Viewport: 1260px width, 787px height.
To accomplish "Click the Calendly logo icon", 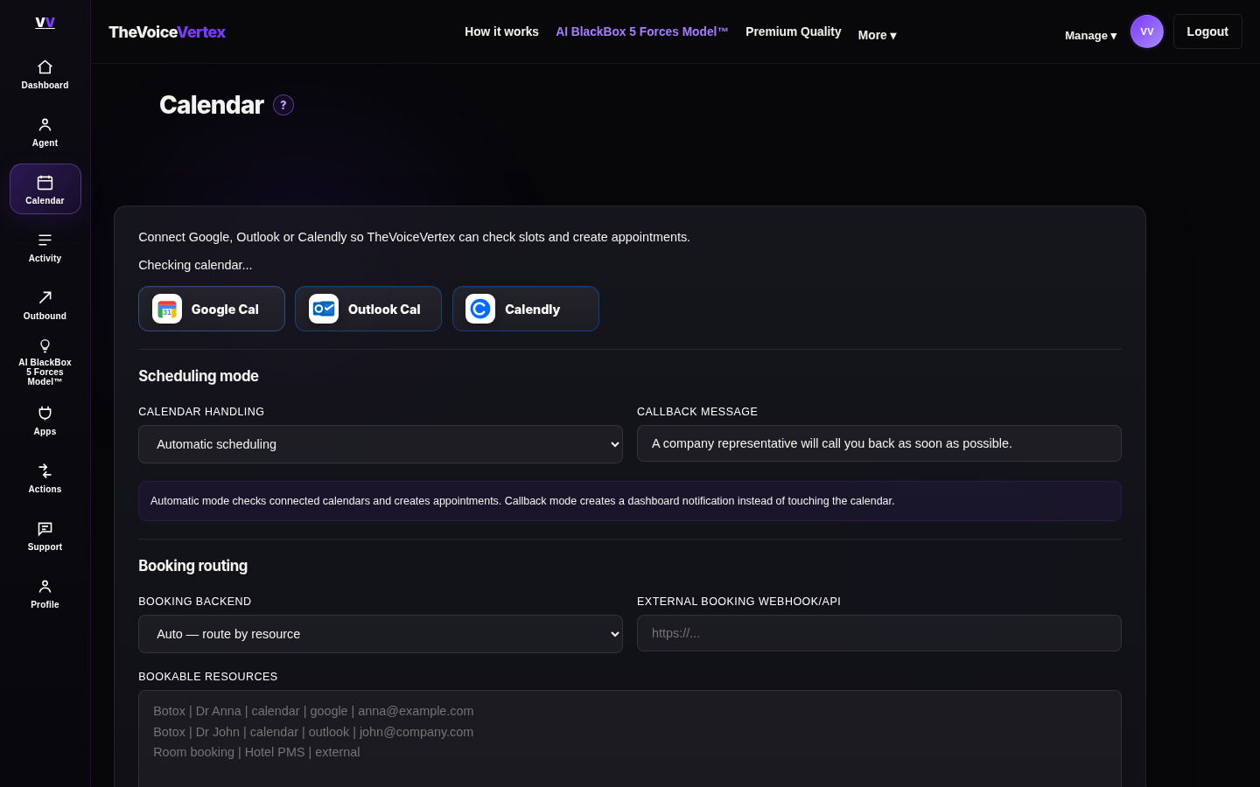I will [480, 309].
